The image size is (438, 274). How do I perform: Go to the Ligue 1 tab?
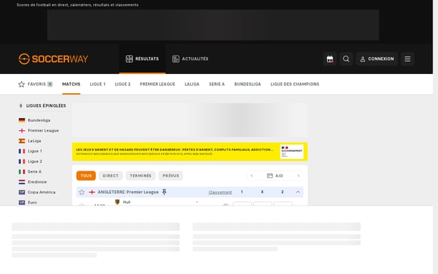coord(97,84)
